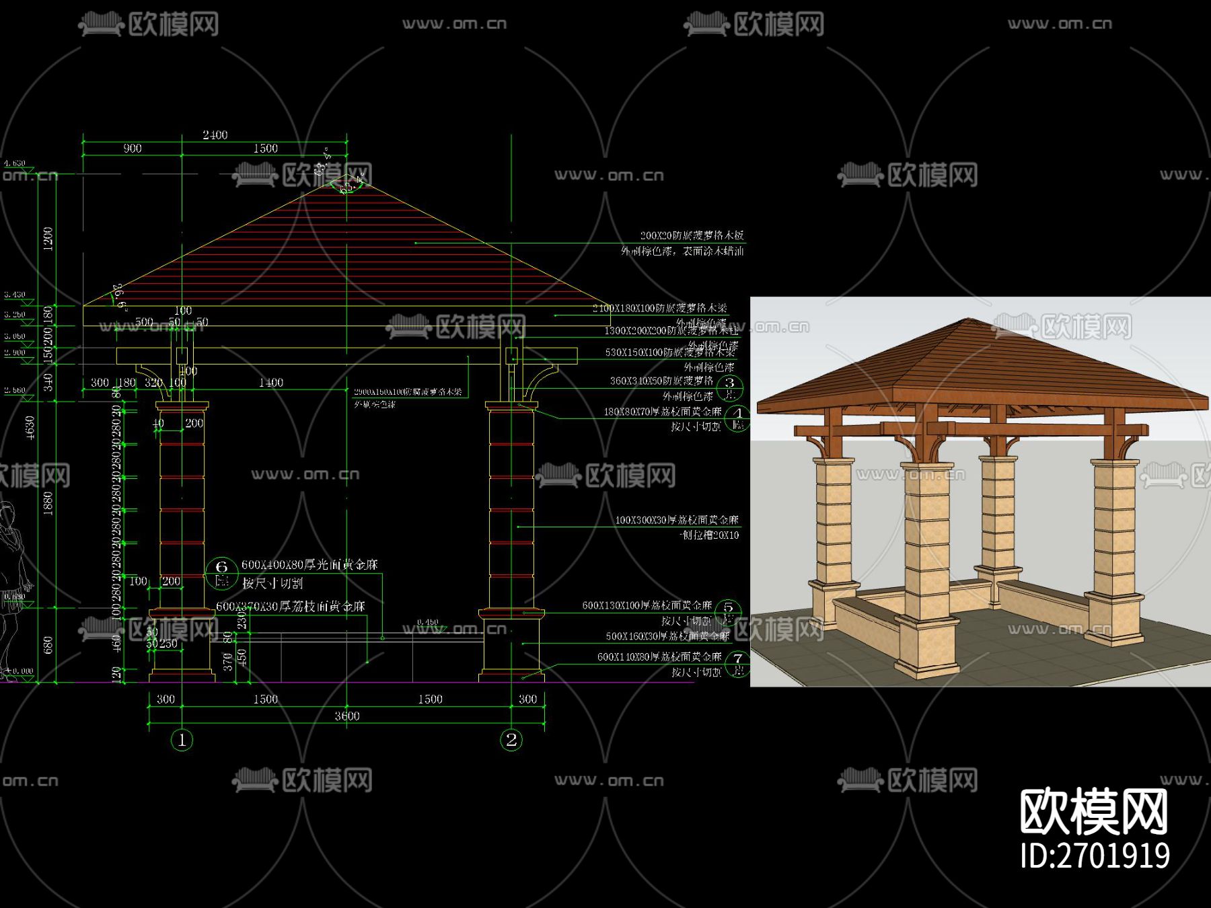Click the 1300X200X200 wood post annotation
The image size is (1211, 908).
671,331
